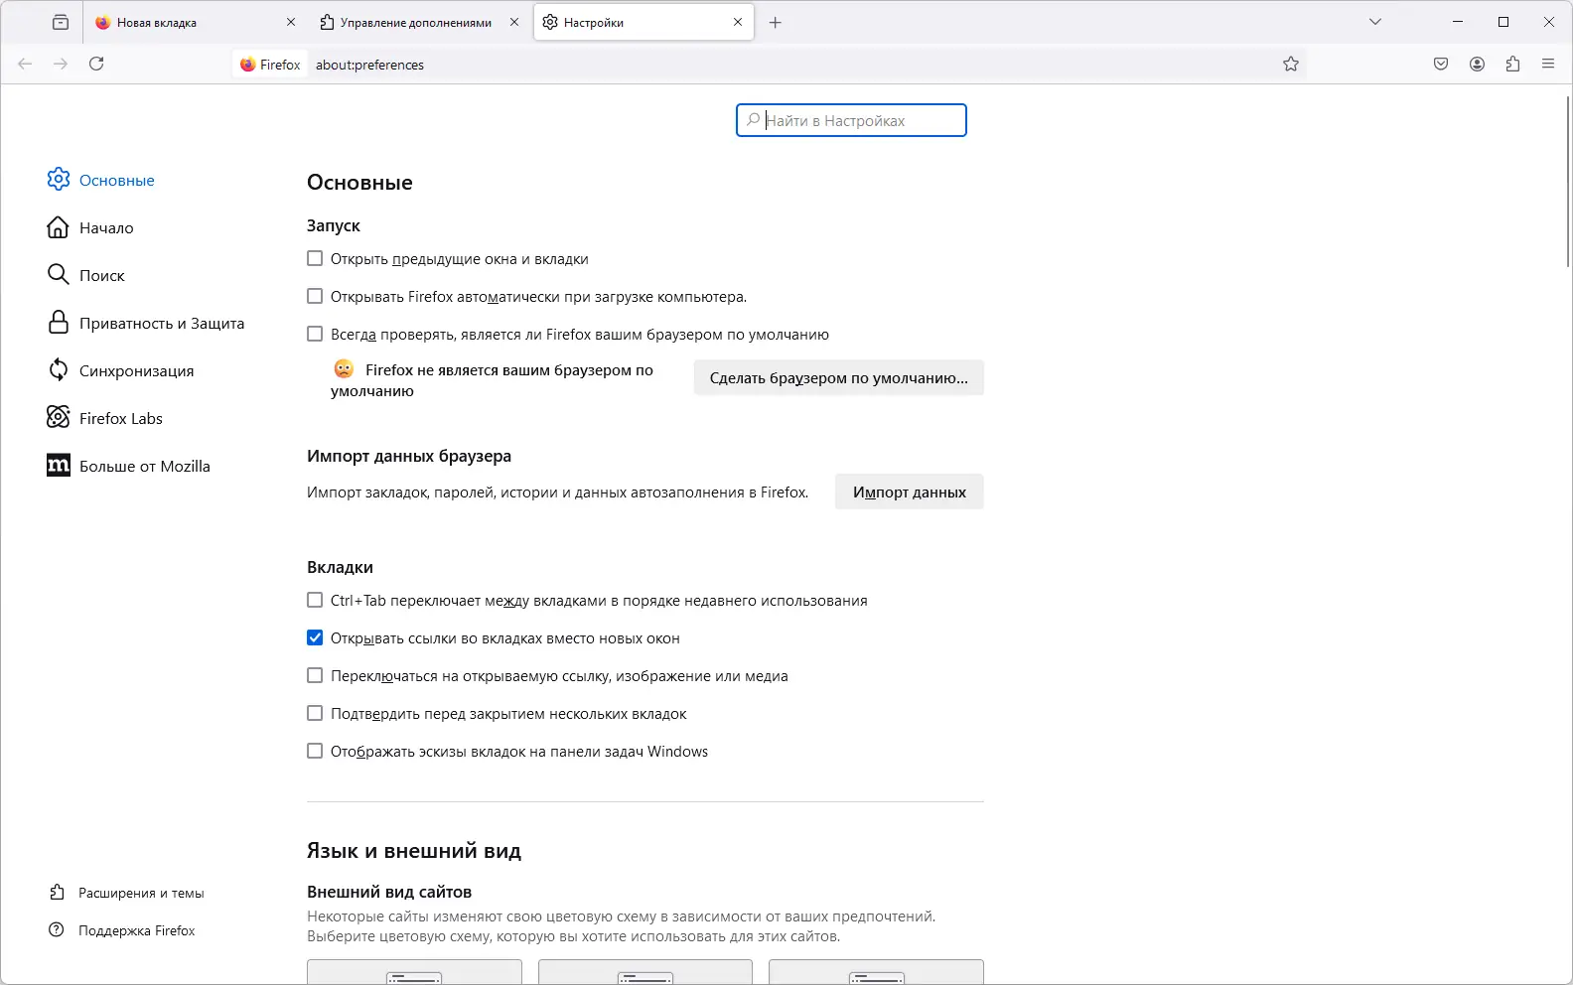Bookmark this page with the star icon
Screen dimensions: 1573x985
click(x=1291, y=65)
